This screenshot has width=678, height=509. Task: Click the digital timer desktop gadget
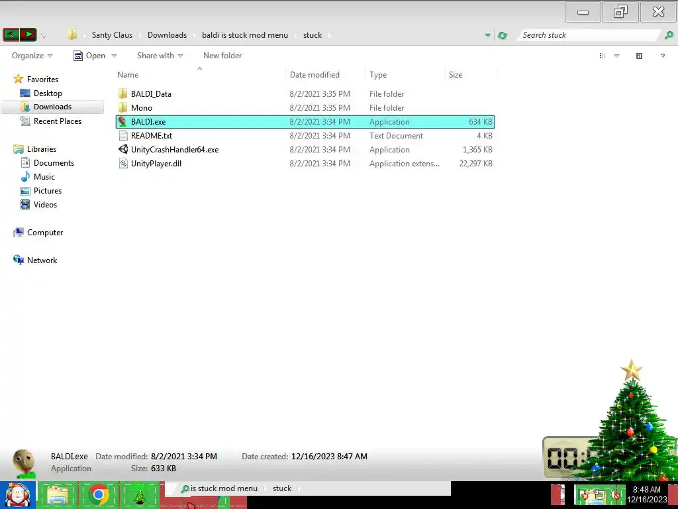click(567, 457)
